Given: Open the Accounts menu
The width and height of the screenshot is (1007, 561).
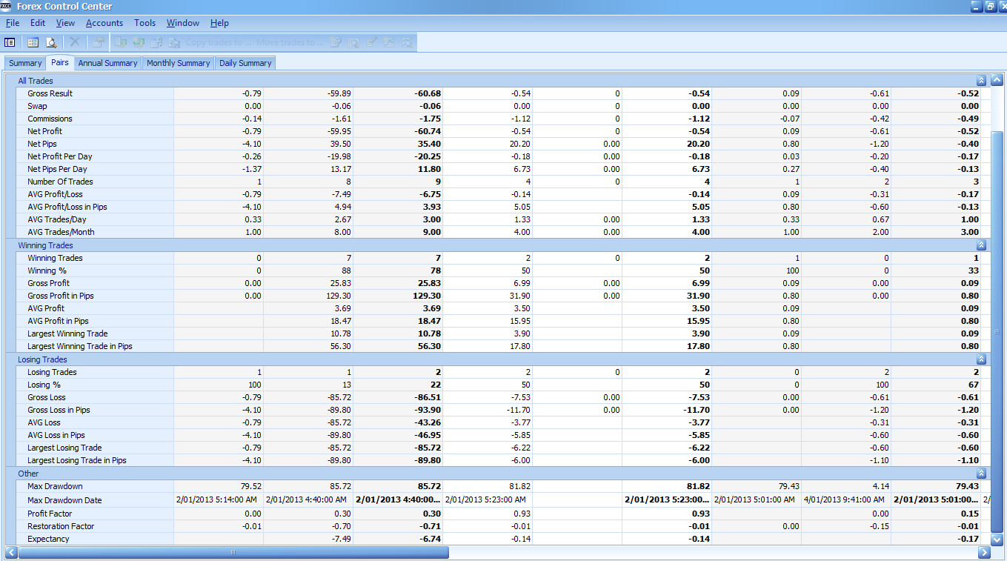Looking at the screenshot, I should tap(104, 23).
